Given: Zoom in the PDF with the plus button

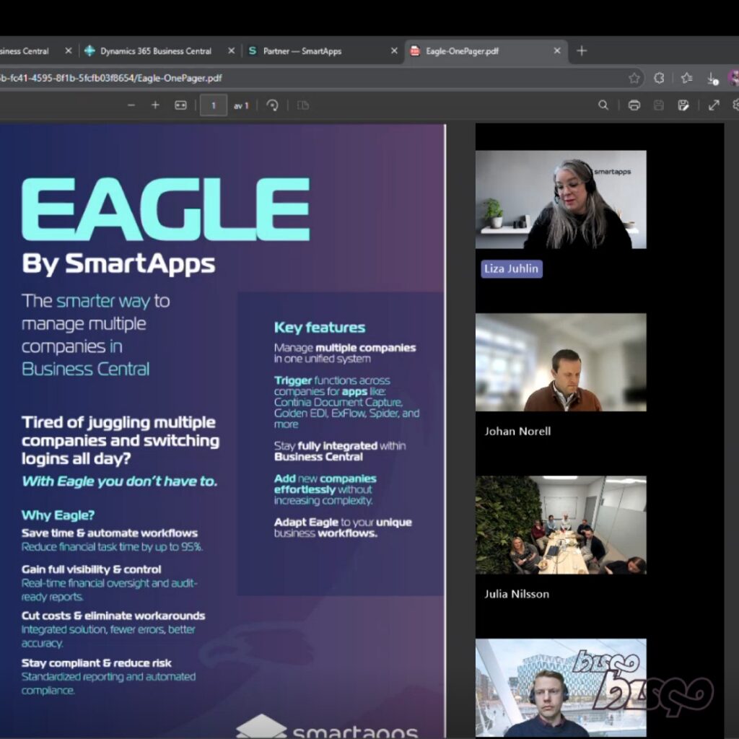Looking at the screenshot, I should click(155, 105).
